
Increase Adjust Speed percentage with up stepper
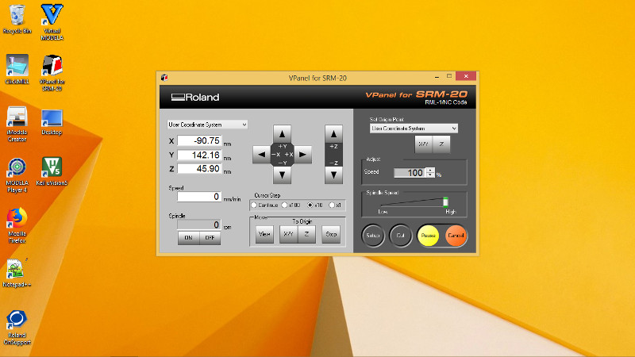430,171
